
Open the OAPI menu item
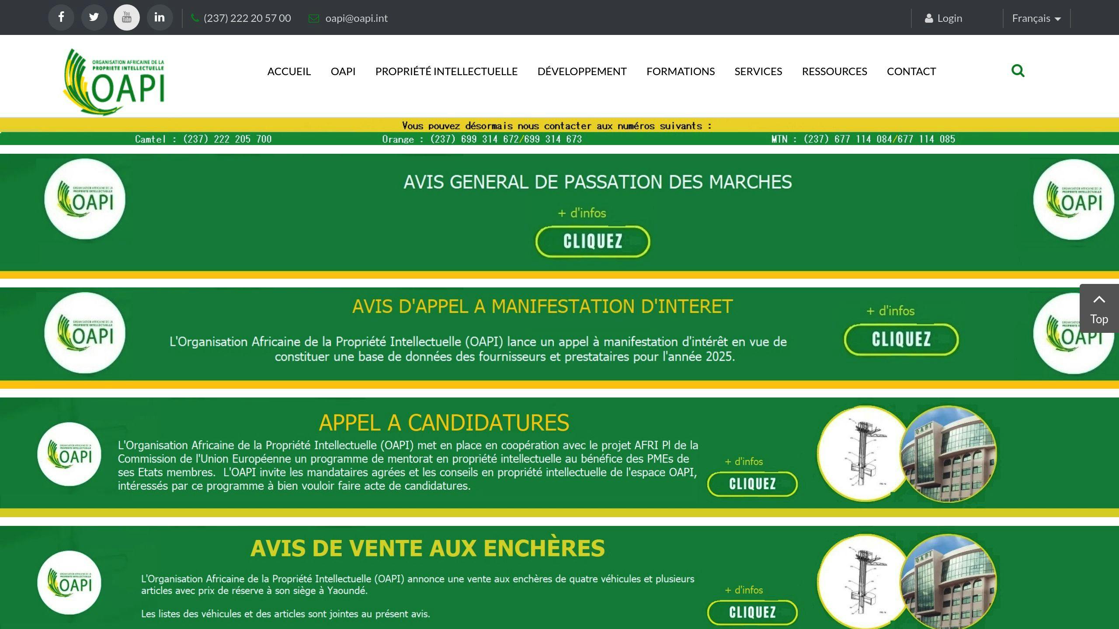pyautogui.click(x=343, y=71)
